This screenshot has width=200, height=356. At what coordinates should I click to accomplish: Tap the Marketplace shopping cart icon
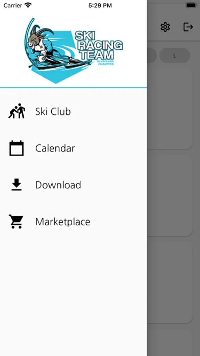(16, 222)
